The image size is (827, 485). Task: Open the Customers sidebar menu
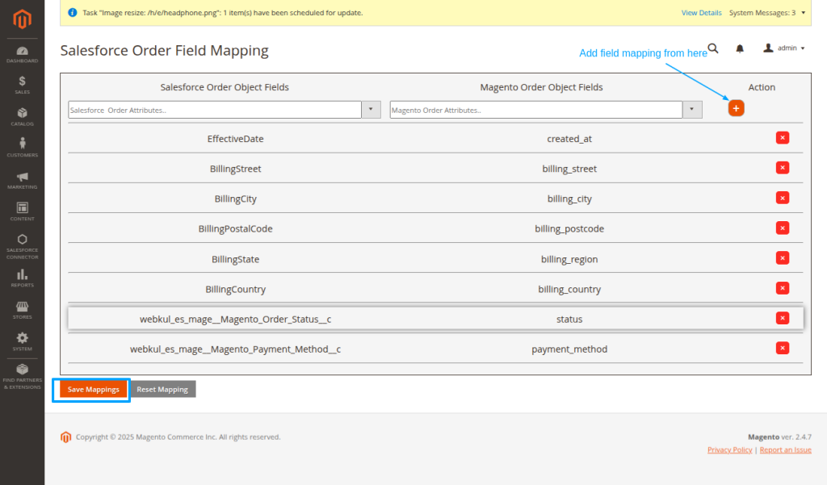22,148
